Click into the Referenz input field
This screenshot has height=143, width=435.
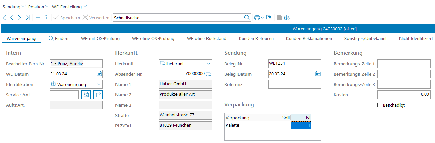[294, 84]
